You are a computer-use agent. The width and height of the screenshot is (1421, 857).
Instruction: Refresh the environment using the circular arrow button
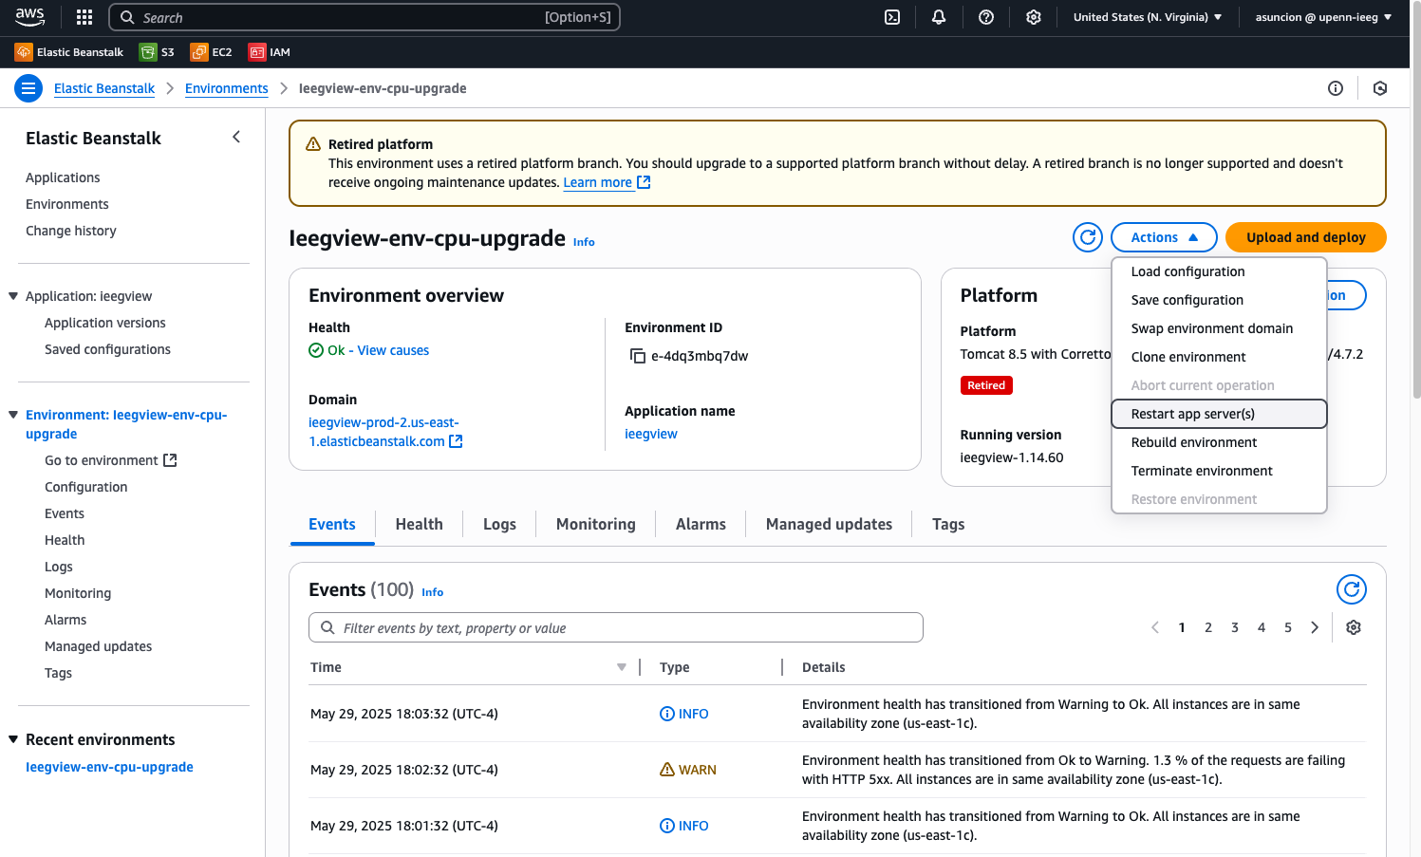tap(1088, 237)
